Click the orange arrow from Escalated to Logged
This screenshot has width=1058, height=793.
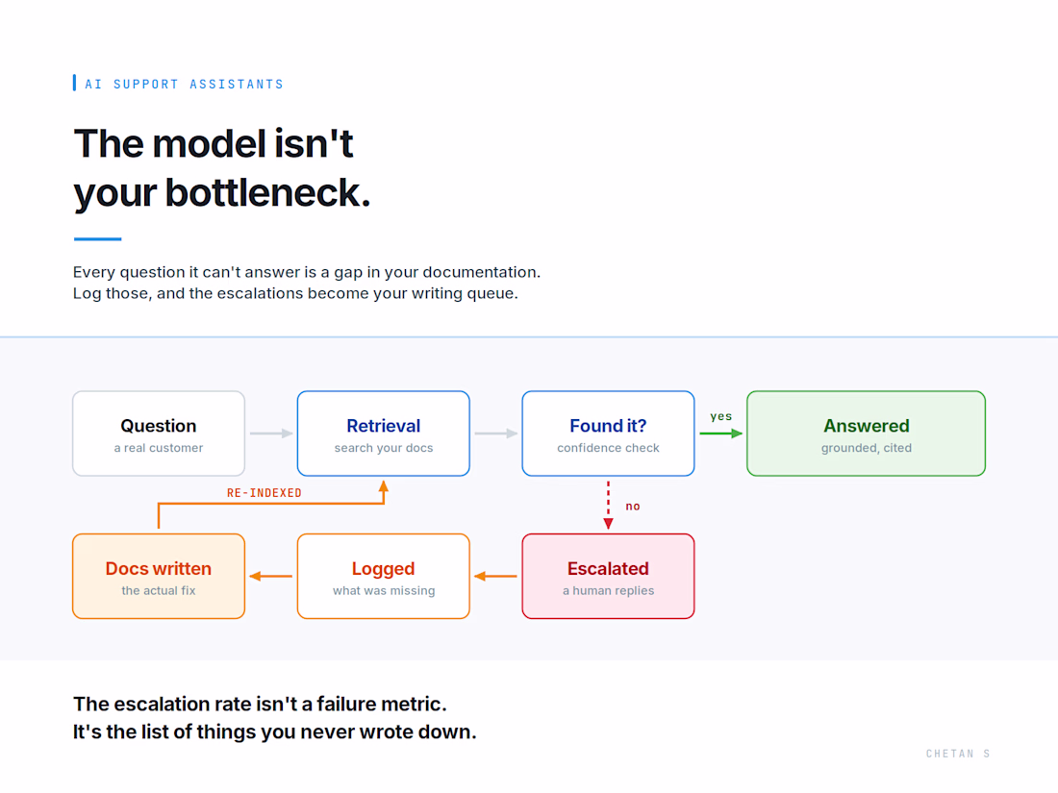point(496,576)
